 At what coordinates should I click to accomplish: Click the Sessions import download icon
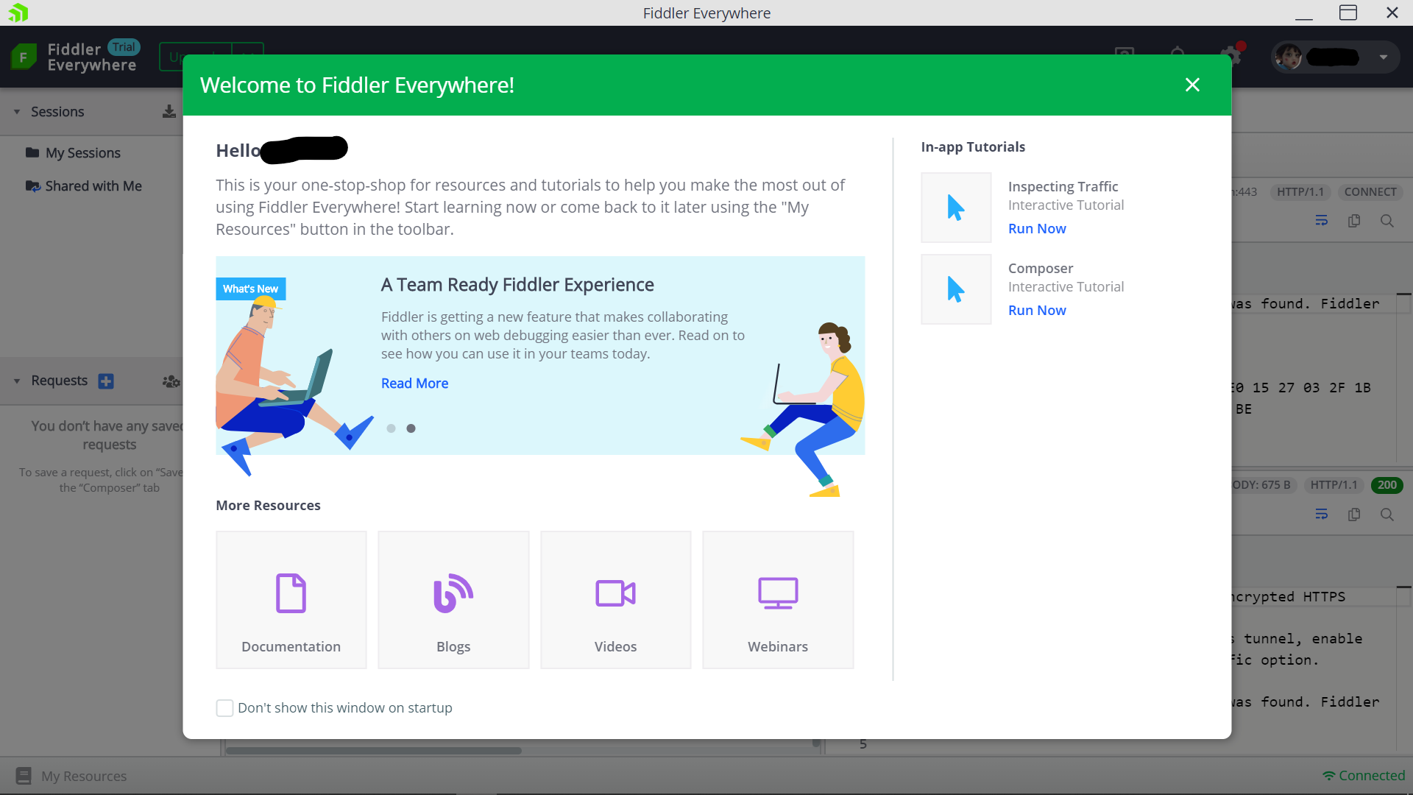[x=169, y=111]
